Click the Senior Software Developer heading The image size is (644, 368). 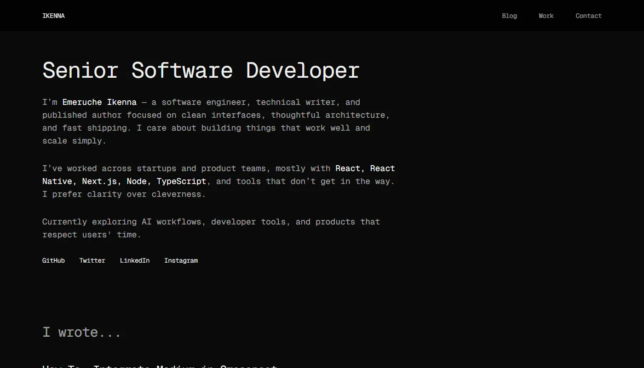pos(201,70)
